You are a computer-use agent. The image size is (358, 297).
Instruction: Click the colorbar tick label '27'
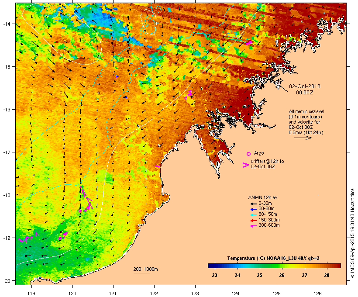click(x=304, y=275)
